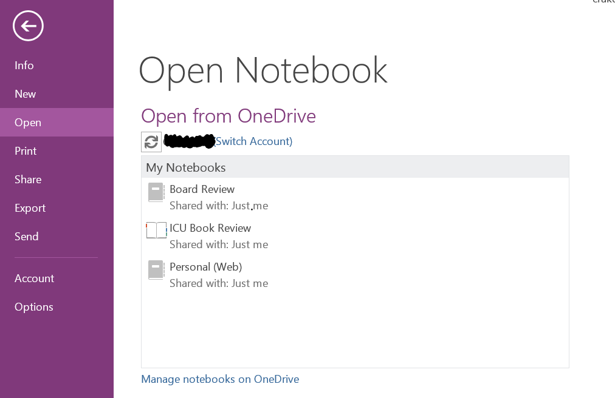Click the Board Review notebook icon

(x=156, y=192)
